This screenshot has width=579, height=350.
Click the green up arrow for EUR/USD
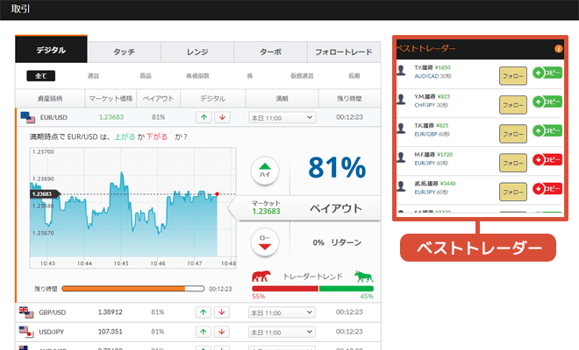coord(204,117)
